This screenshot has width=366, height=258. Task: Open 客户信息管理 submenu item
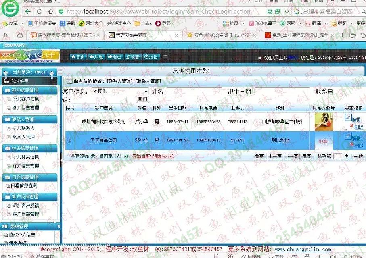[x=26, y=108]
